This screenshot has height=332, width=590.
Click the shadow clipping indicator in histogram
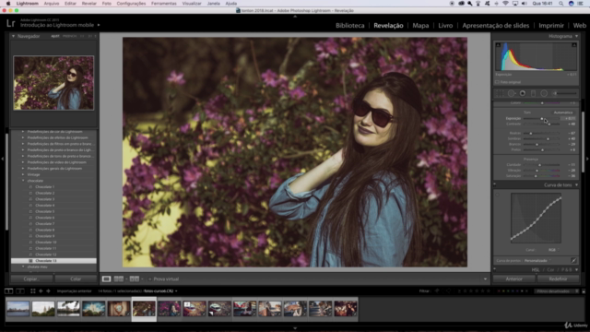click(498, 45)
